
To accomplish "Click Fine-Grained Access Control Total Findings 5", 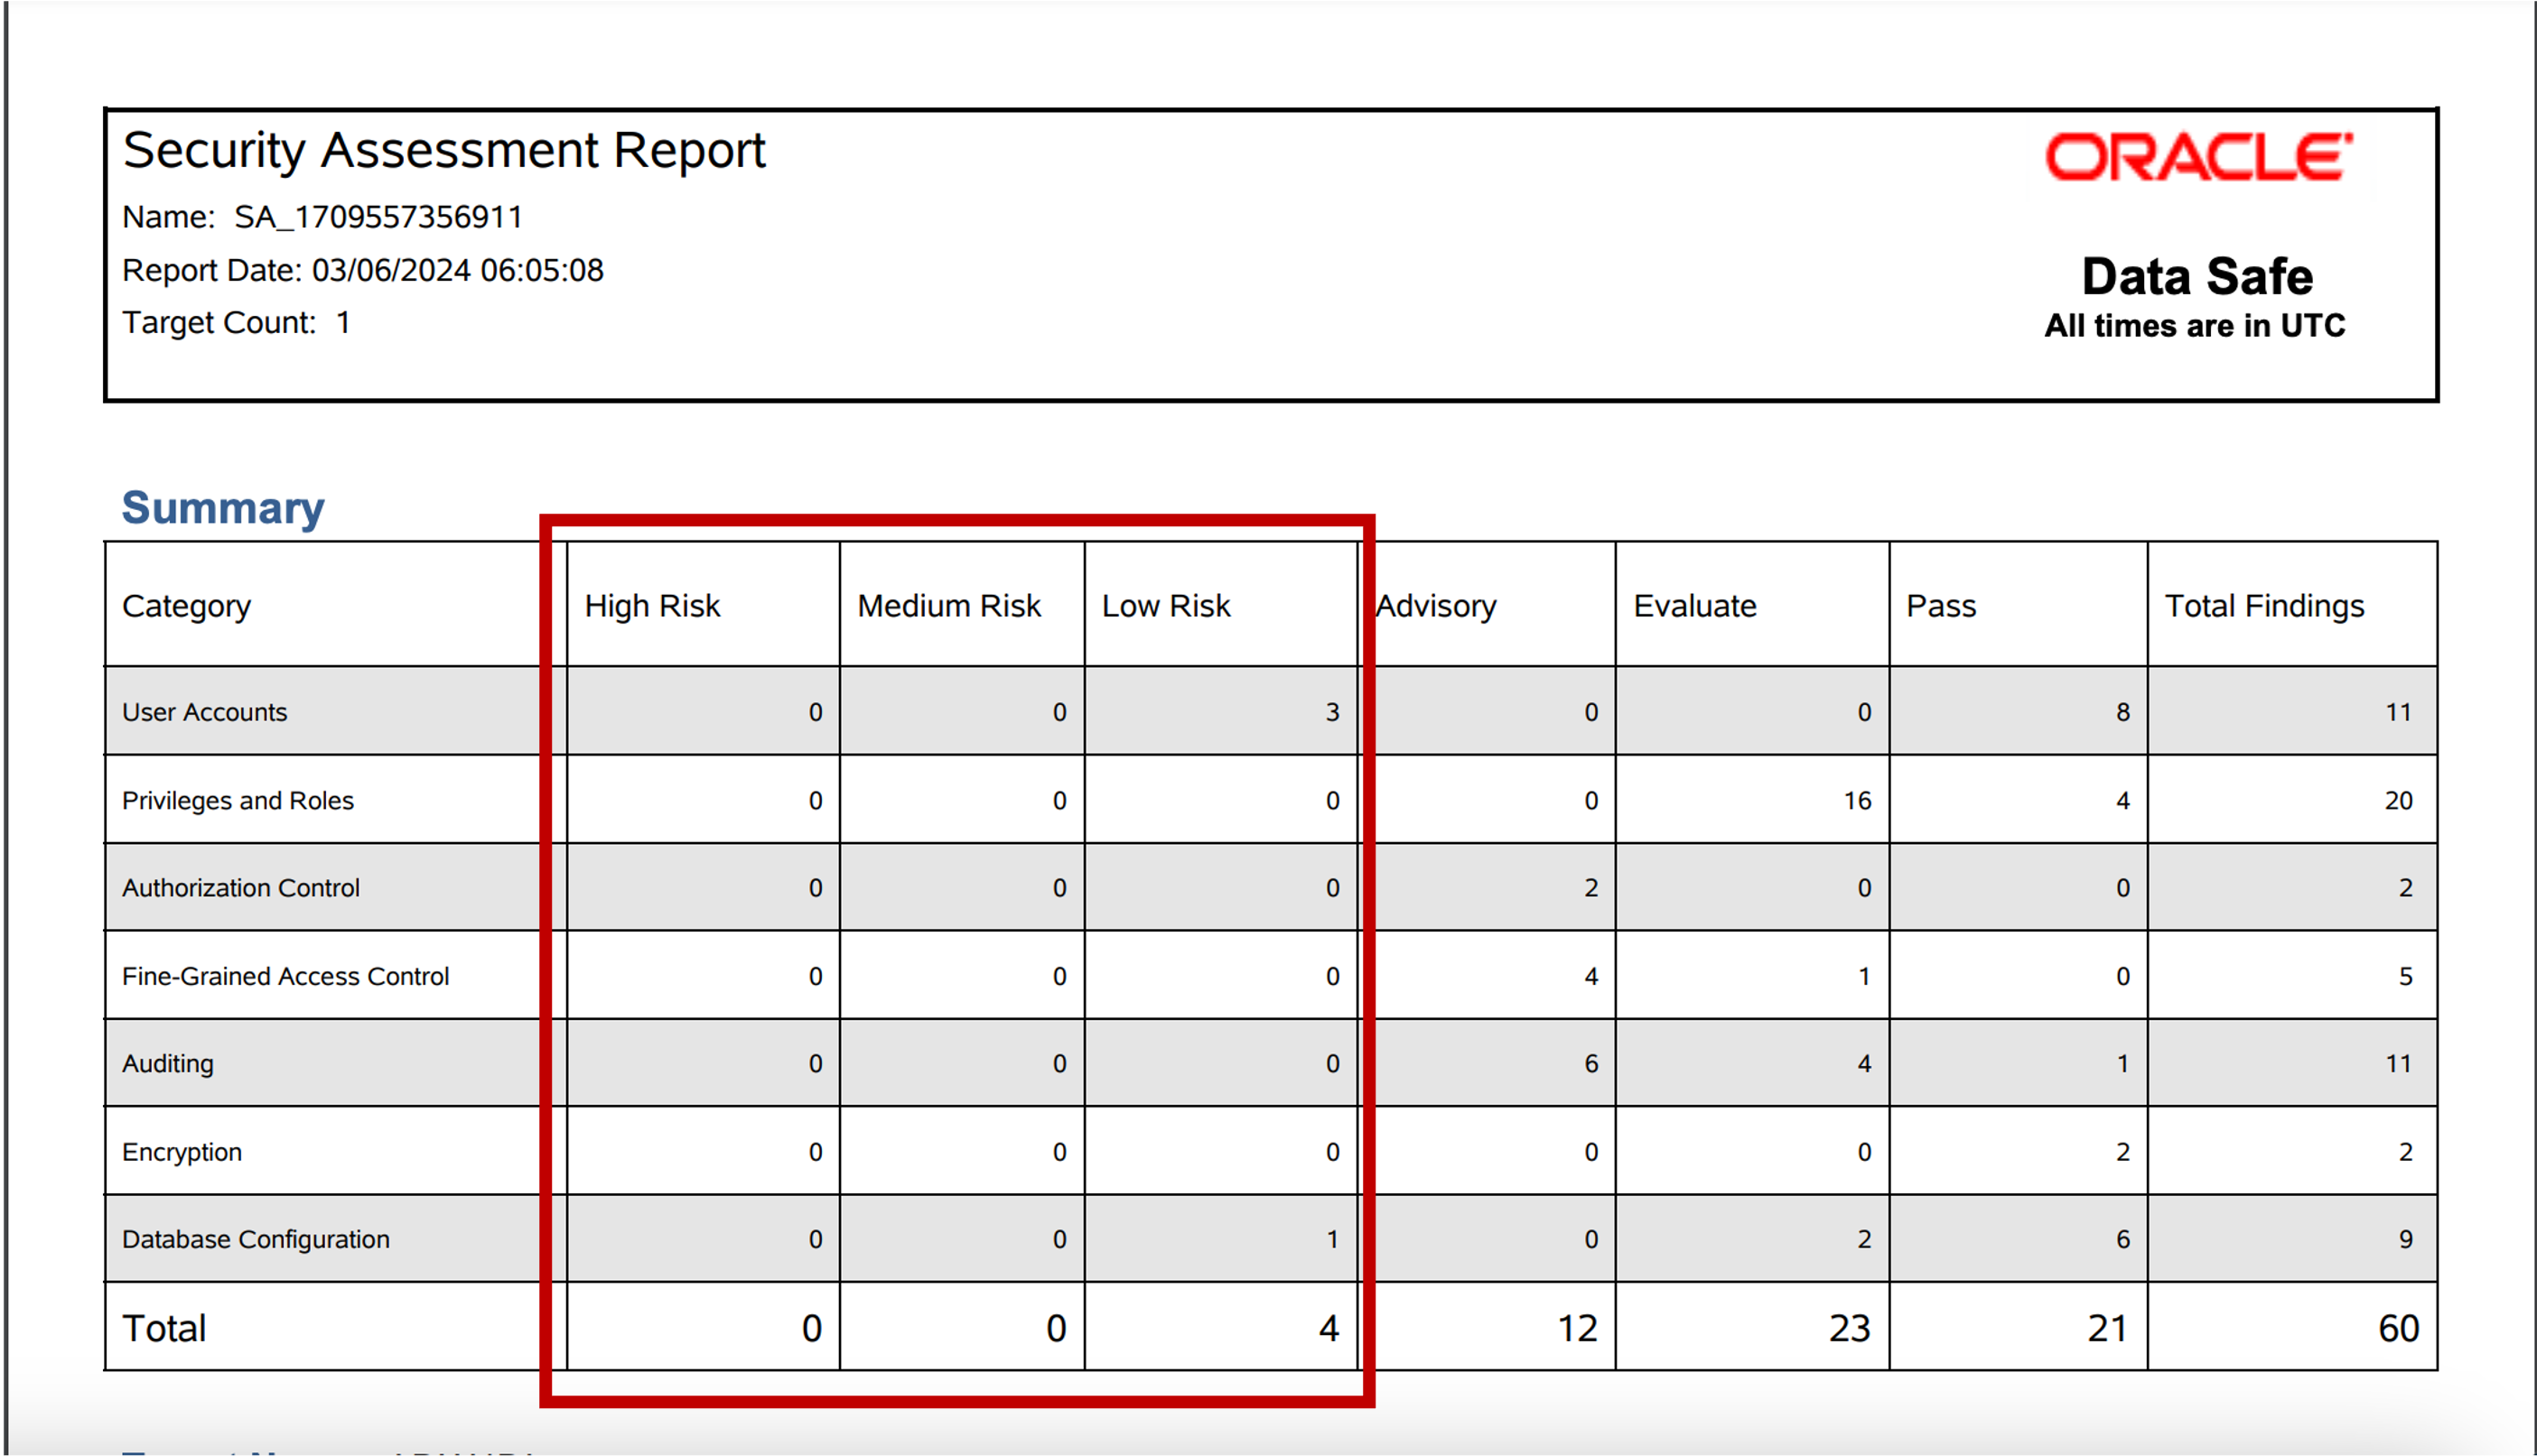I will point(2406,976).
